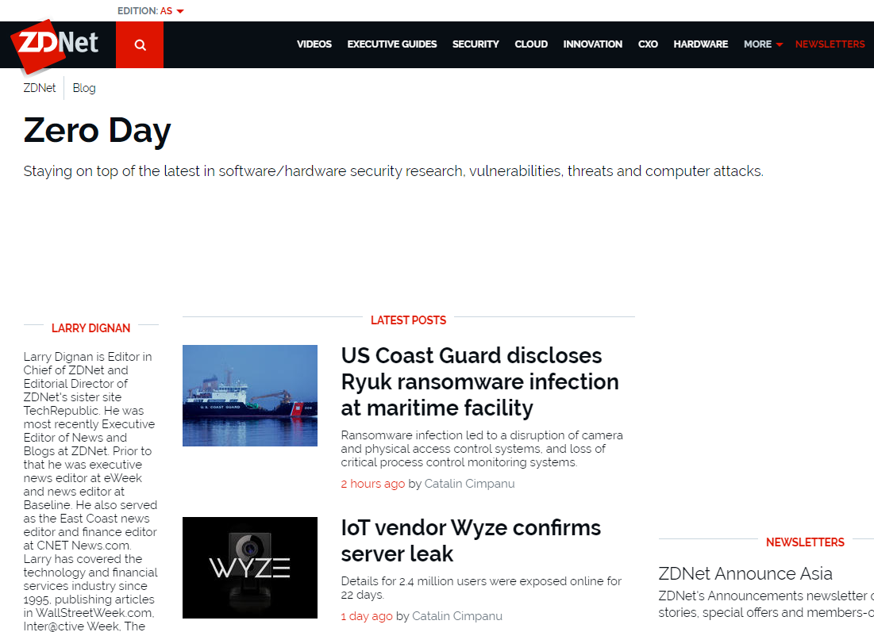Image resolution: width=874 pixels, height=632 pixels.
Task: Open the Edition AS dropdown
Action: (151, 10)
